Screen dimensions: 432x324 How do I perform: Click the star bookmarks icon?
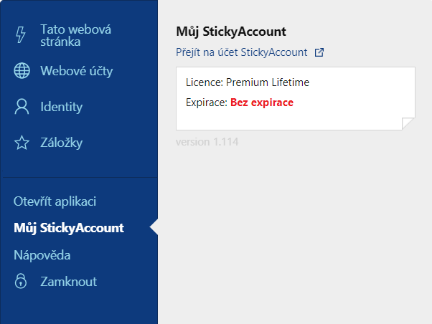(x=22, y=143)
